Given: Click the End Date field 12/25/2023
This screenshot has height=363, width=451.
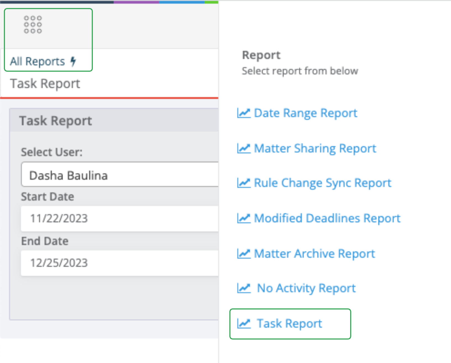Looking at the screenshot, I should pyautogui.click(x=120, y=263).
